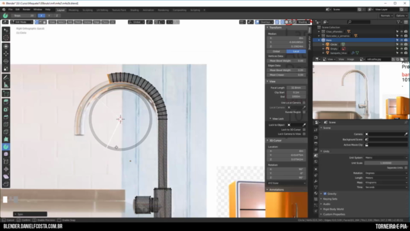Select the Knife tool

(x=6, y=132)
